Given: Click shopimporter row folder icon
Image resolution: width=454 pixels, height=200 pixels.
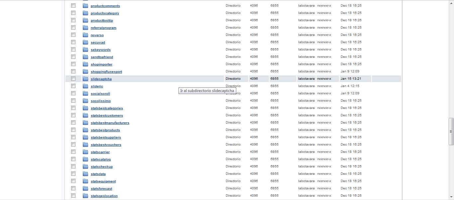Looking at the screenshot, I should click(x=85, y=64).
